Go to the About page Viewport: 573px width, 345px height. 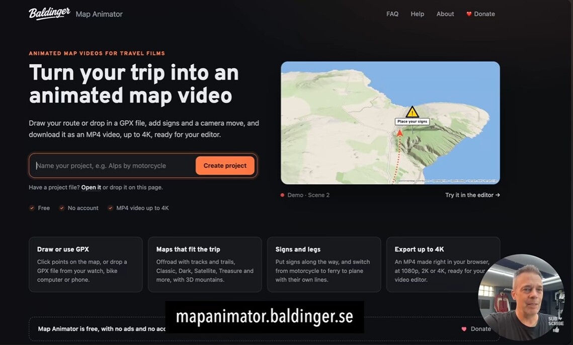(445, 14)
